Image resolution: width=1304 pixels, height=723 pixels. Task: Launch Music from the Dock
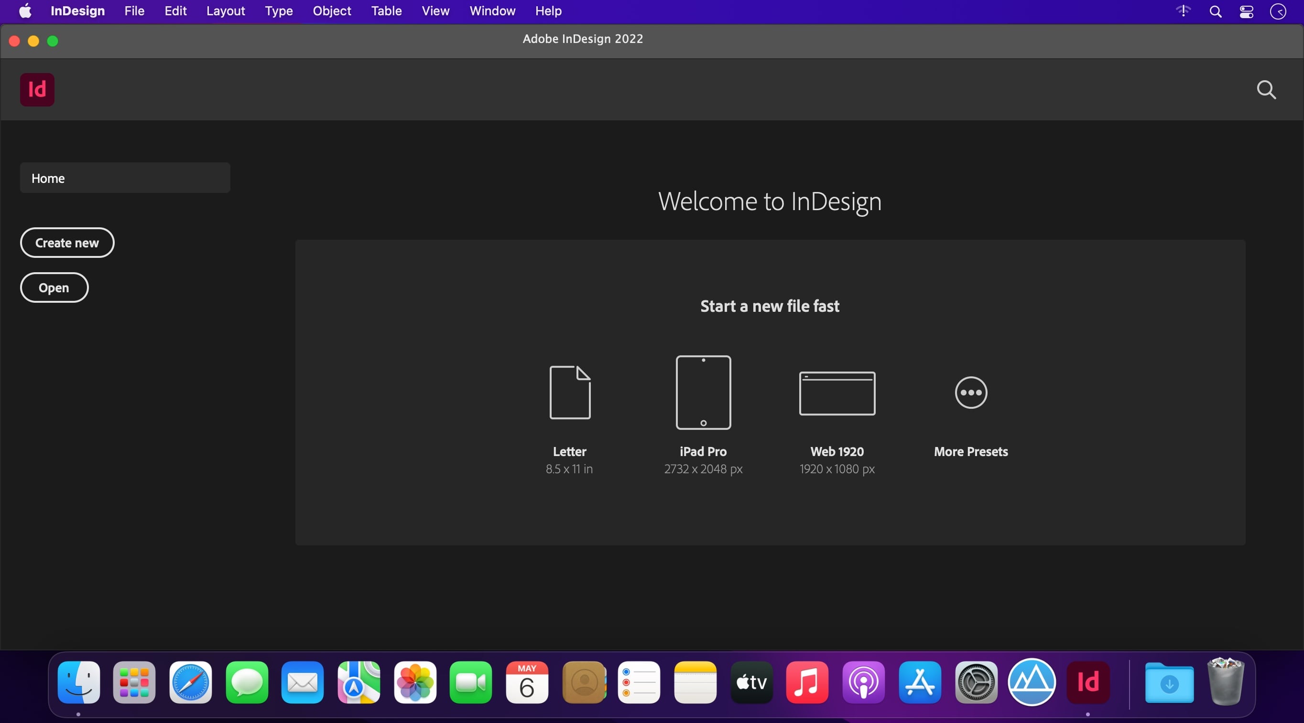pyautogui.click(x=807, y=682)
